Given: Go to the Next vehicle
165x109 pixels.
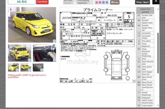Looking at the screenshot, I should 146,2.
